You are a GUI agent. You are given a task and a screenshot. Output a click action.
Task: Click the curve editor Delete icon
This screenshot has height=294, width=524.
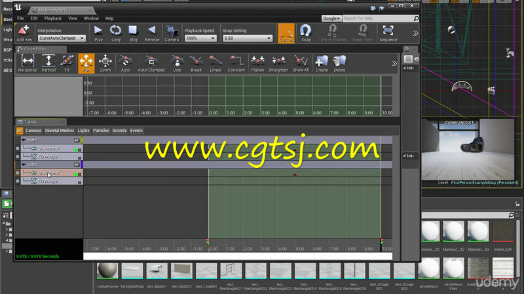339,63
